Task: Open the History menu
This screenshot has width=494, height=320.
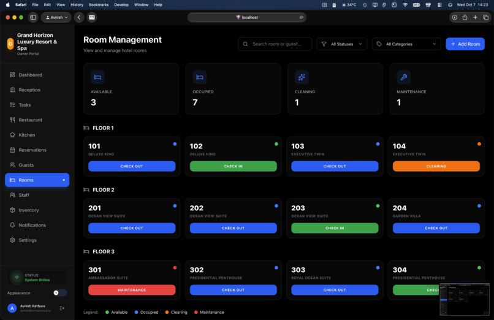Action: pyautogui.click(x=77, y=5)
